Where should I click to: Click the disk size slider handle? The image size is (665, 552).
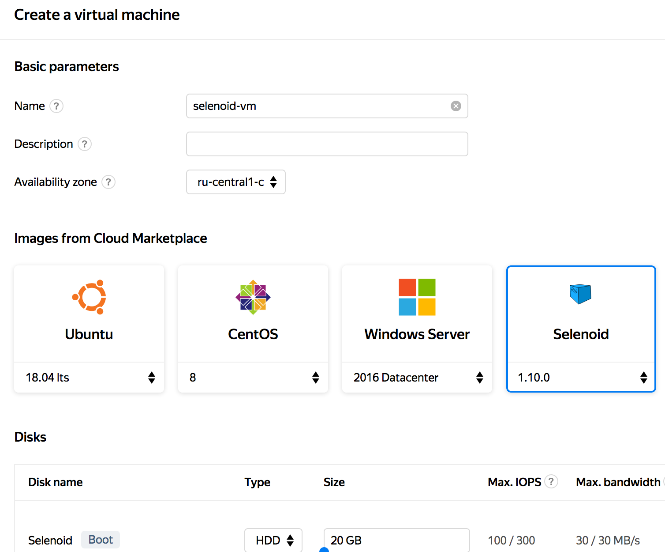pos(325,550)
